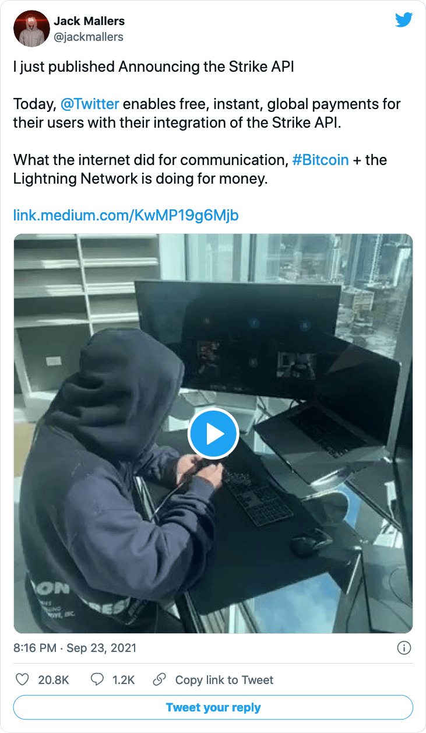The height and width of the screenshot is (733, 426).
Task: Click 'Lightning Network is doing for money' text
Action: [x=140, y=178]
